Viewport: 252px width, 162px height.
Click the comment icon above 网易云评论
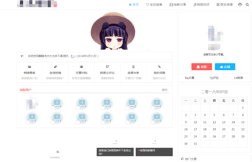tap(107, 67)
